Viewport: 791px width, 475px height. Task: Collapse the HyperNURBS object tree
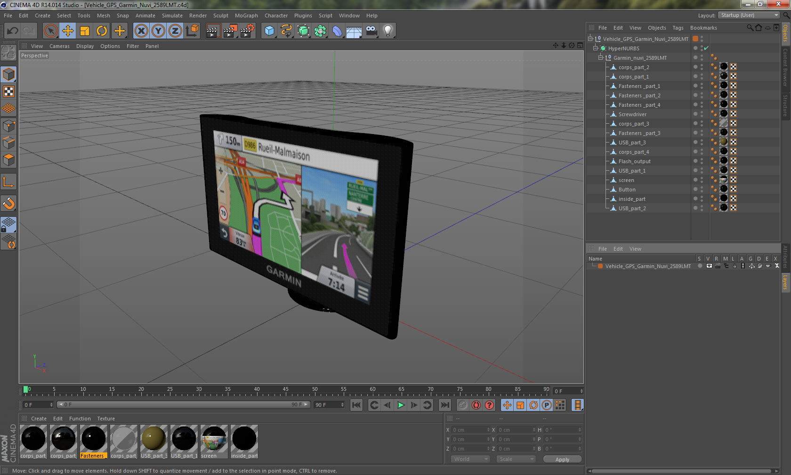click(596, 48)
